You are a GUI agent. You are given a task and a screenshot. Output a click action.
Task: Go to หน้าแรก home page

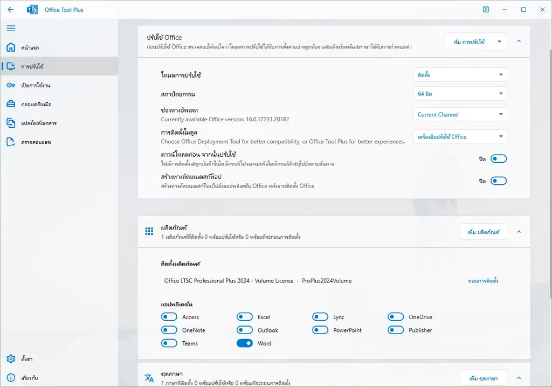tap(59, 47)
